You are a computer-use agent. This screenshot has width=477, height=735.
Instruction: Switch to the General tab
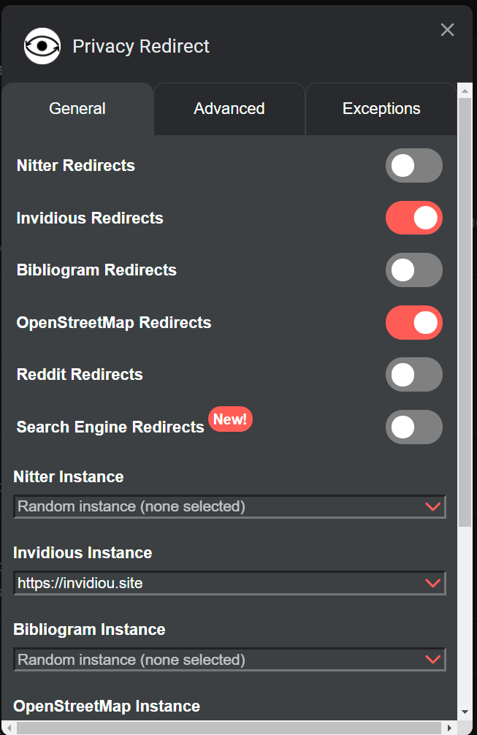pyautogui.click(x=77, y=109)
